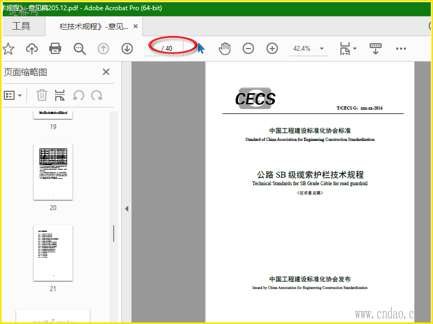433x324 pixels.
Task: Zoom in with the plus button
Action: (x=272, y=49)
